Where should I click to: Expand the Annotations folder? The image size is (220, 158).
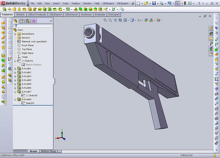click(15, 34)
